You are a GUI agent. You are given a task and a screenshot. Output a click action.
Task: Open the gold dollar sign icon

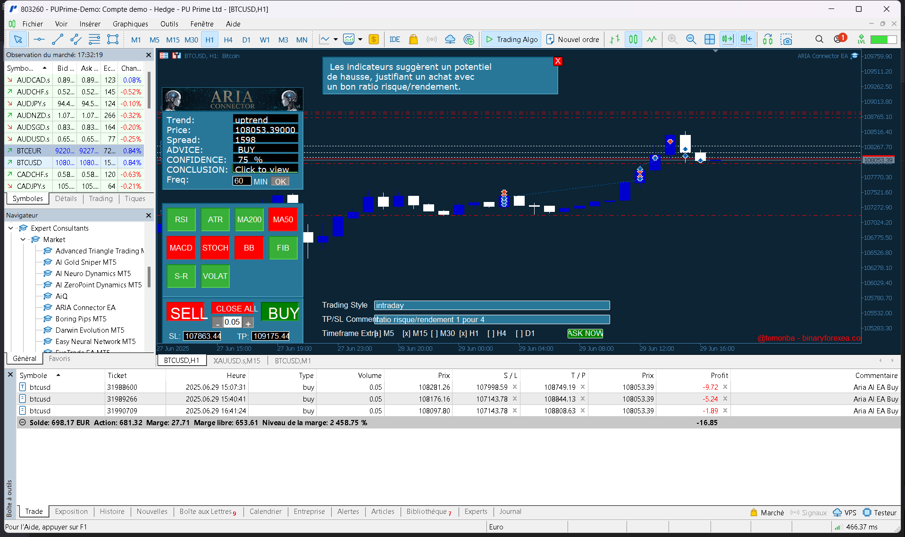coord(374,40)
